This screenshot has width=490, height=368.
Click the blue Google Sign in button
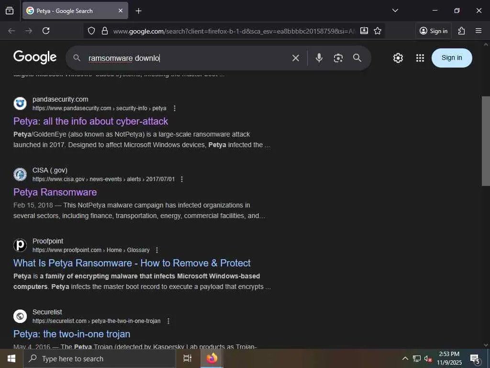click(x=452, y=58)
